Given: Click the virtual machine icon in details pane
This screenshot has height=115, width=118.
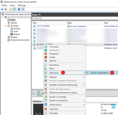Looking at the screenshot, I should coord(39,93).
